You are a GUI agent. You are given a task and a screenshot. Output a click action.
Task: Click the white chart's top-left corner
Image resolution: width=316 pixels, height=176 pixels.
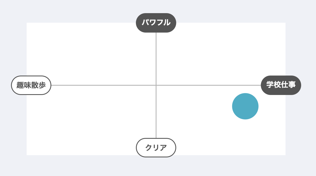[x=27, y=24]
